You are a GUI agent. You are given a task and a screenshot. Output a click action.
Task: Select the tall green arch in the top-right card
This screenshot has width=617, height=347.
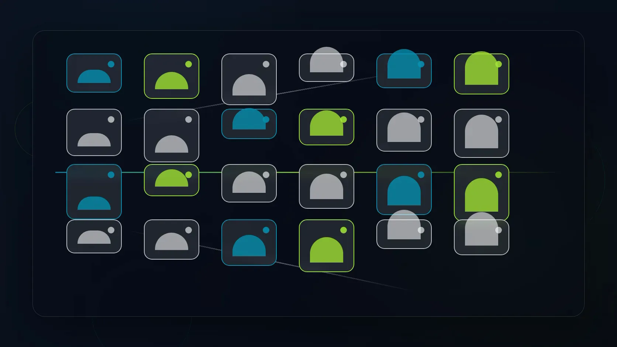(482, 68)
